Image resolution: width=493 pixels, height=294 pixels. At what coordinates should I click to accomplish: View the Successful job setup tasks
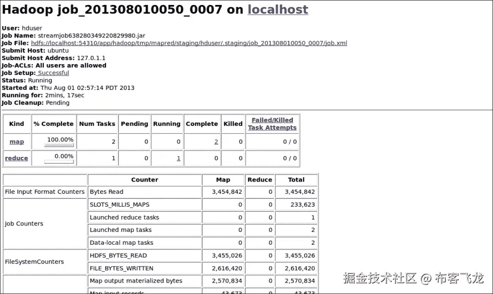[53, 73]
